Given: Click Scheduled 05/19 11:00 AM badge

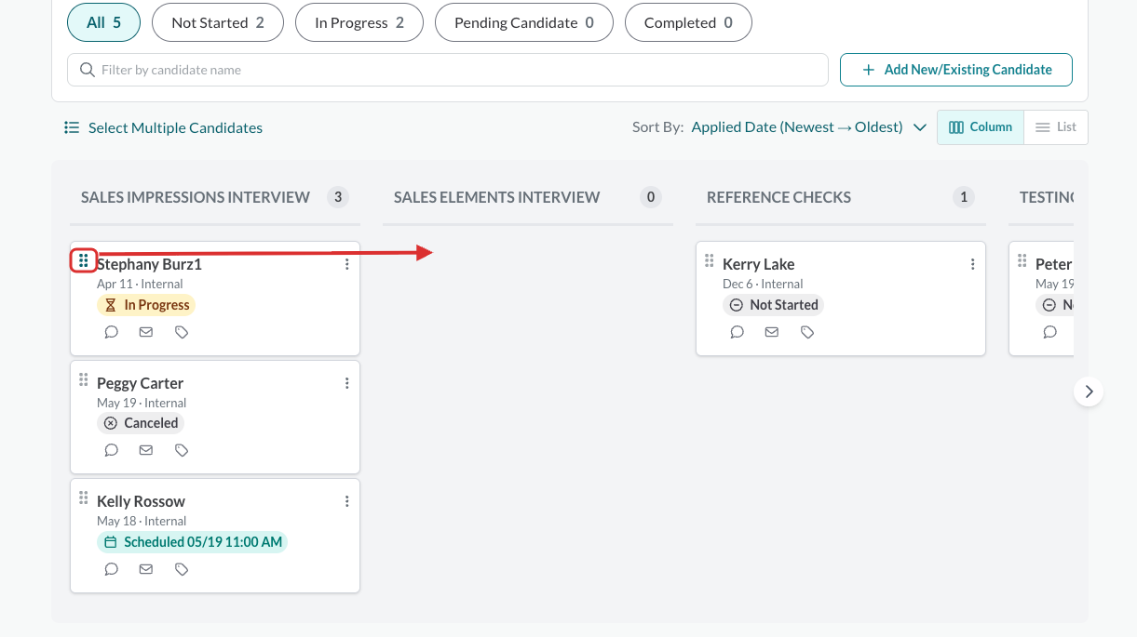Looking at the screenshot, I should pos(192,542).
